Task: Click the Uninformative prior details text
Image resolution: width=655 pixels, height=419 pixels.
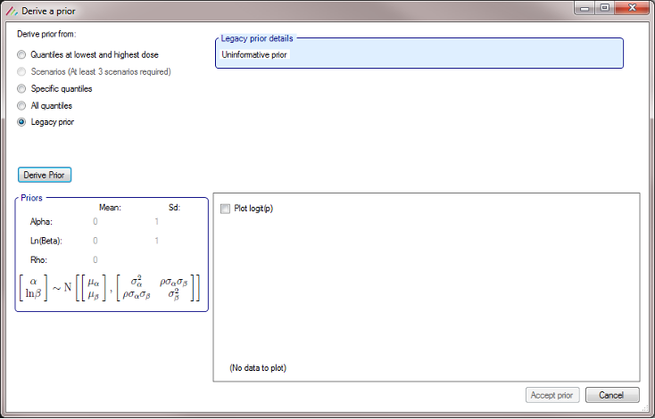Action: point(255,55)
